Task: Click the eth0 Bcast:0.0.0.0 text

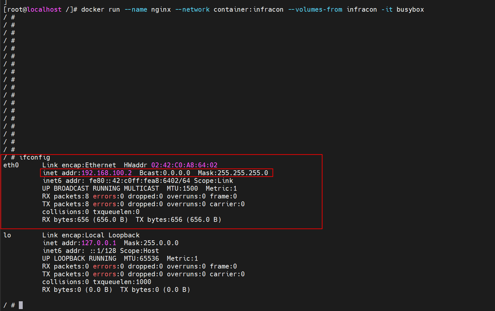Action: [165, 173]
